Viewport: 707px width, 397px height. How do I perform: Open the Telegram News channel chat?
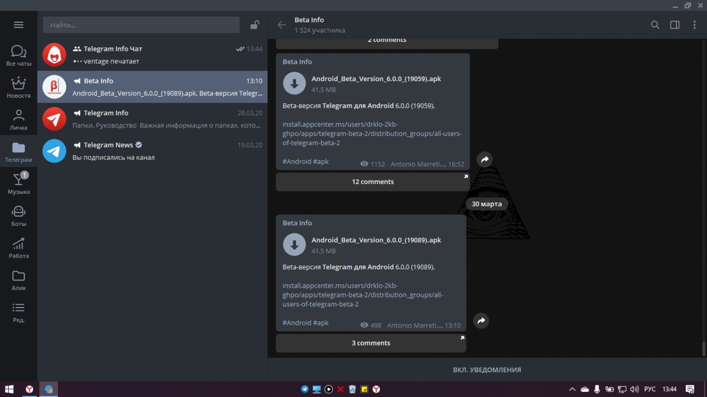coord(152,151)
